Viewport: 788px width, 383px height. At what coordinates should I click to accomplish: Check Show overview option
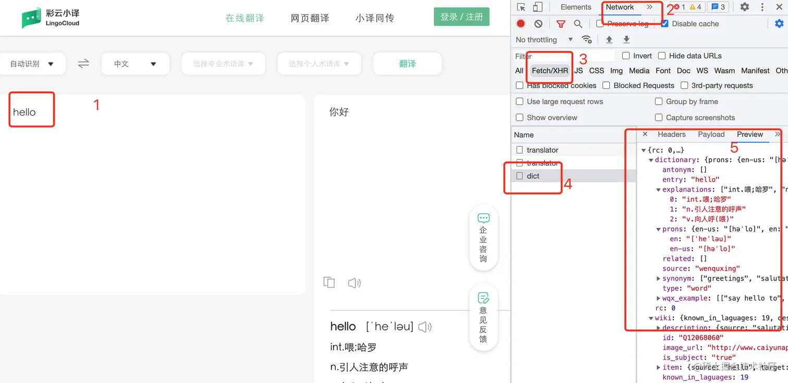click(520, 118)
